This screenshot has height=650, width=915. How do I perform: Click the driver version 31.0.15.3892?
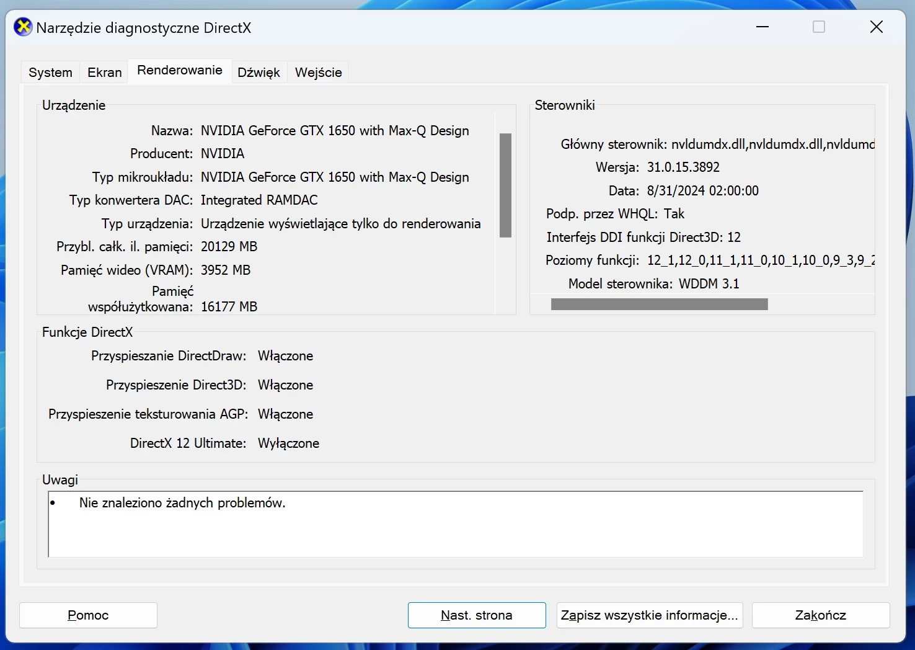pyautogui.click(x=683, y=167)
